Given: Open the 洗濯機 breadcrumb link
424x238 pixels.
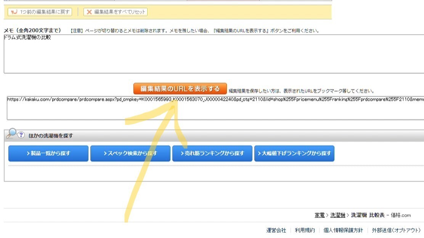Looking at the screenshot, I should click(x=338, y=215).
